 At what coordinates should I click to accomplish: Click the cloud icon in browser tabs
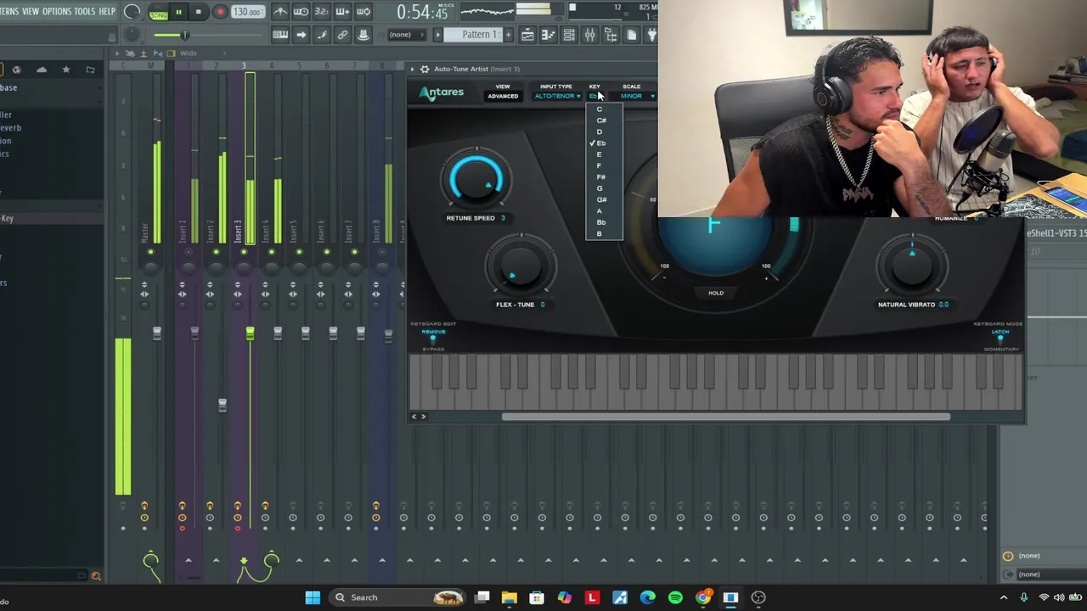click(42, 70)
